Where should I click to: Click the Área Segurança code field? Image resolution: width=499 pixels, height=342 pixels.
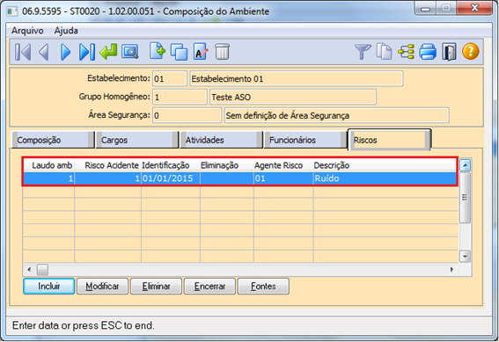click(x=187, y=115)
